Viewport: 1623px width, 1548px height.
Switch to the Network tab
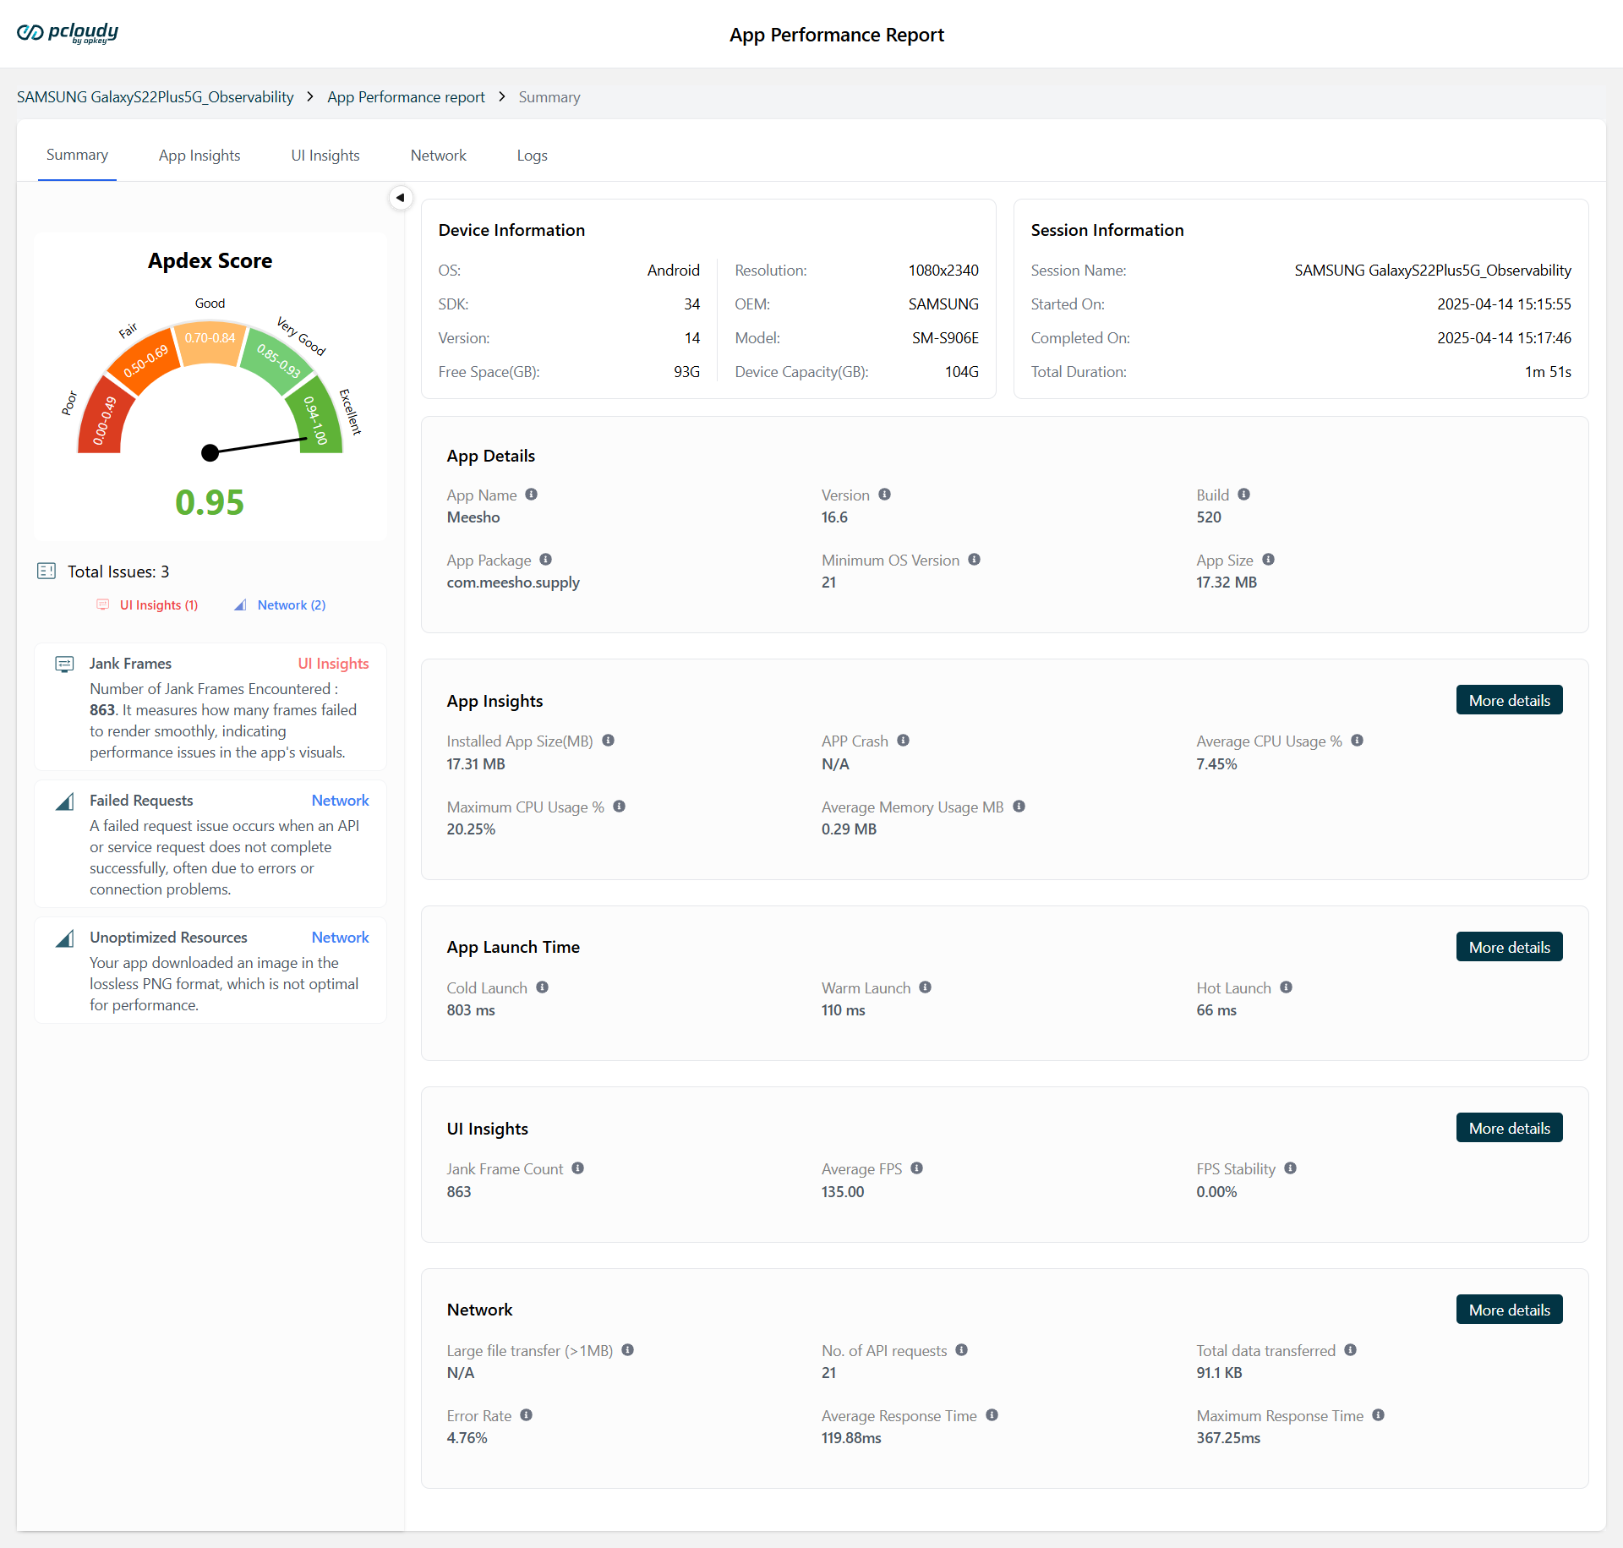(438, 156)
